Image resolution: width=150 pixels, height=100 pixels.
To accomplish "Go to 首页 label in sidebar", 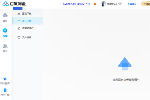I will tap(5, 21).
